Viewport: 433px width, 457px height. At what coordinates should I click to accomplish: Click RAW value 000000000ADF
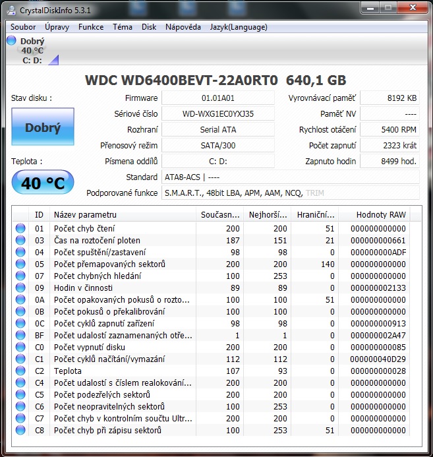click(x=378, y=253)
